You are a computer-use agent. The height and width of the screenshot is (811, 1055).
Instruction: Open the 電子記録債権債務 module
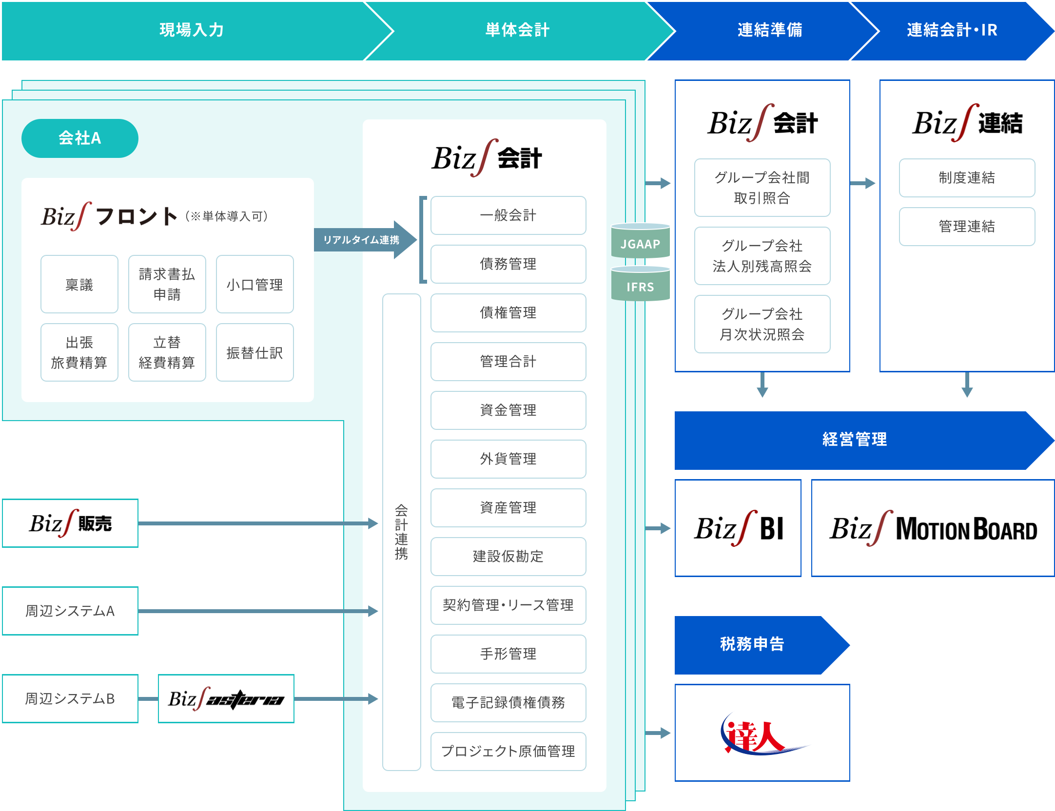point(508,703)
